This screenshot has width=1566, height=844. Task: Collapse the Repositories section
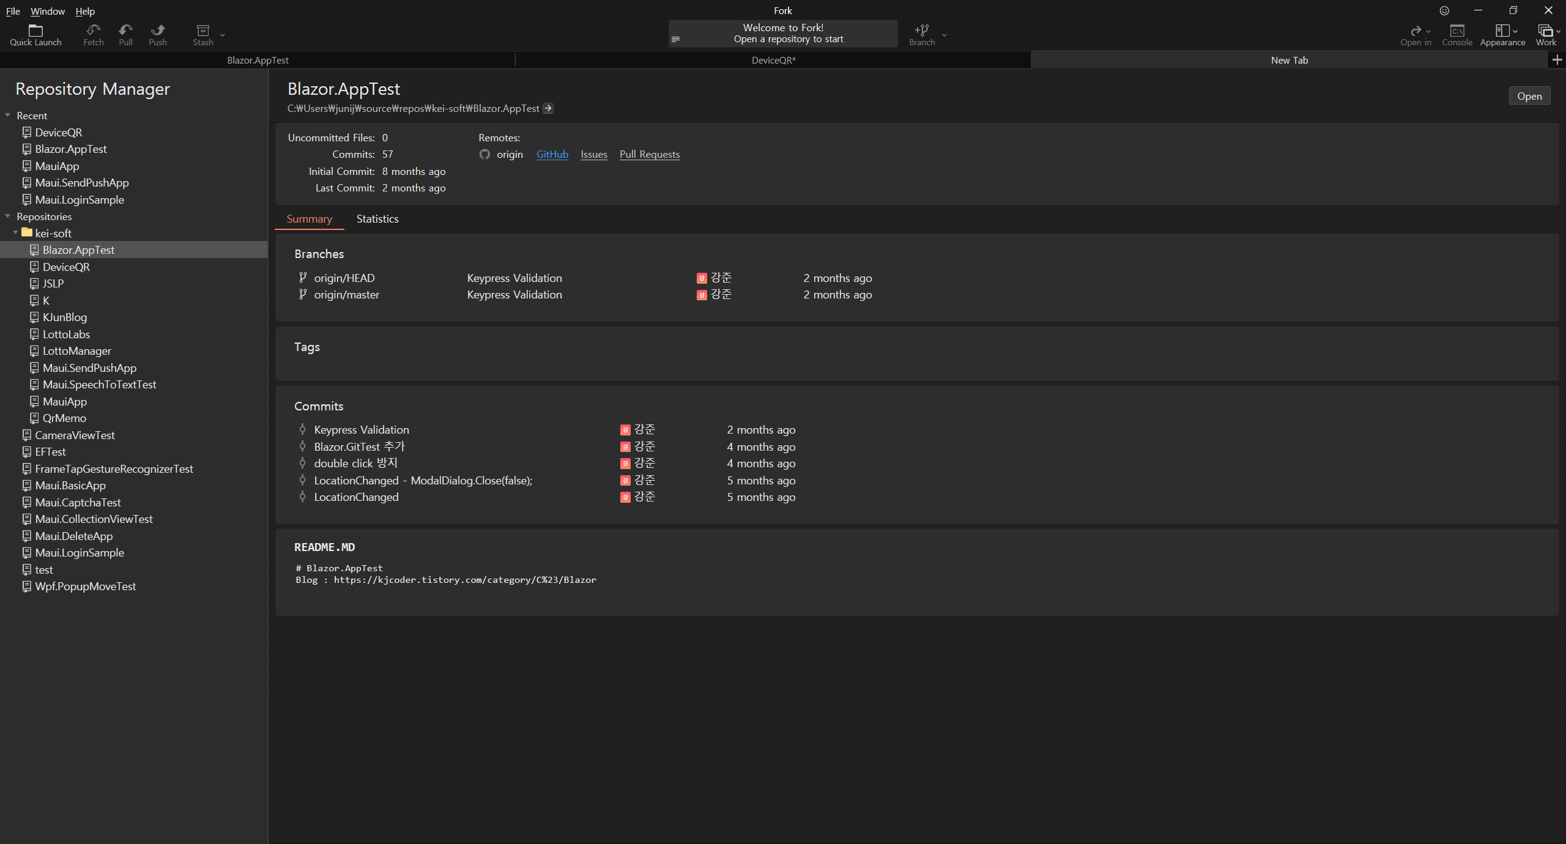click(8, 216)
